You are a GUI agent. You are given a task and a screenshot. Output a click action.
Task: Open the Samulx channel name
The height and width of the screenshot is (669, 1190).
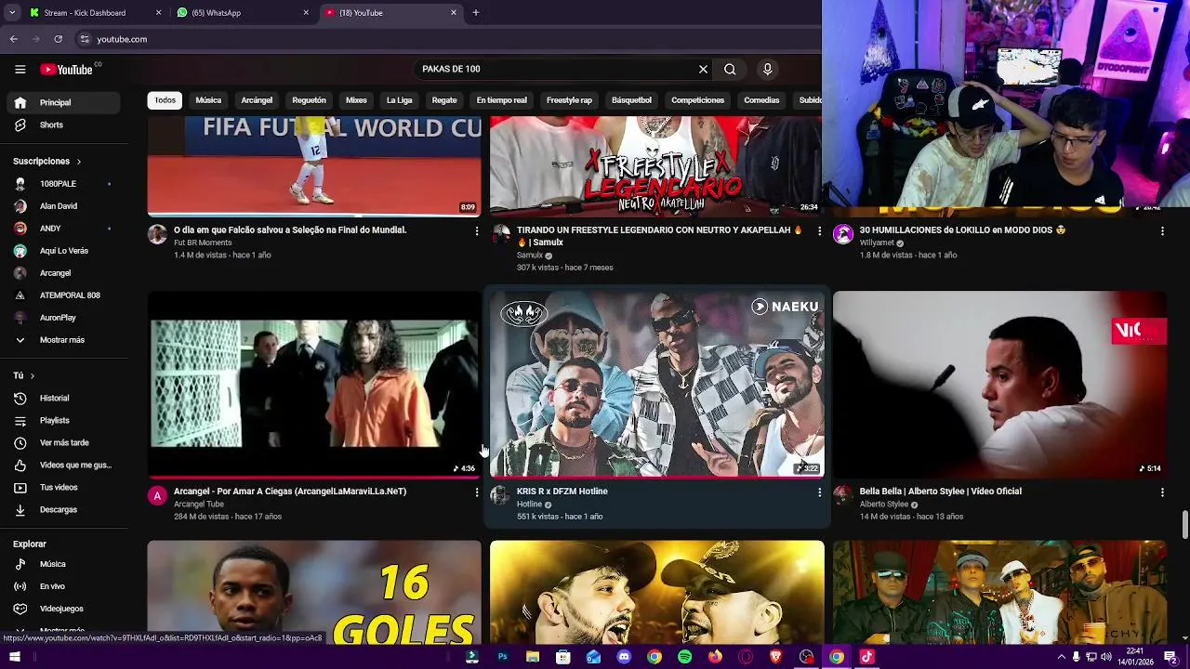(x=530, y=256)
